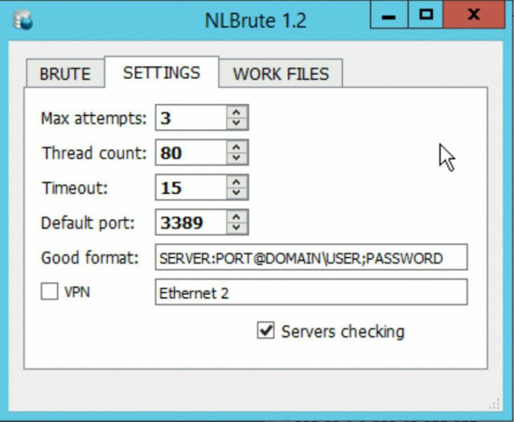Click the Default port value field

(191, 223)
